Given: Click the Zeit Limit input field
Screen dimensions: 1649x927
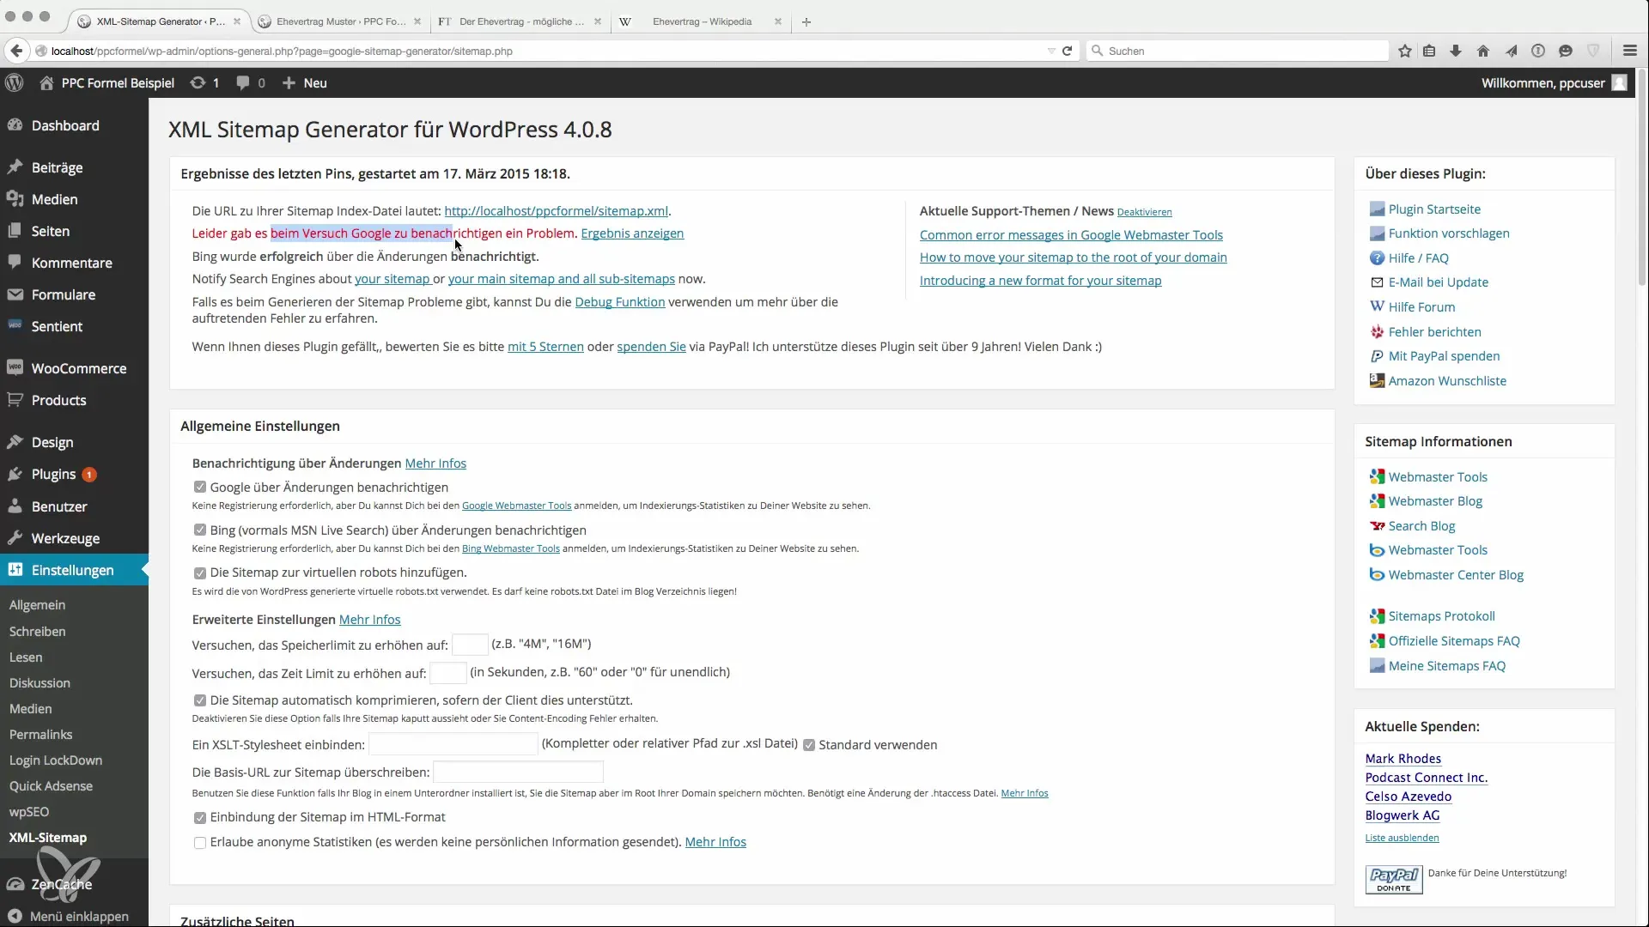Looking at the screenshot, I should coord(448,673).
